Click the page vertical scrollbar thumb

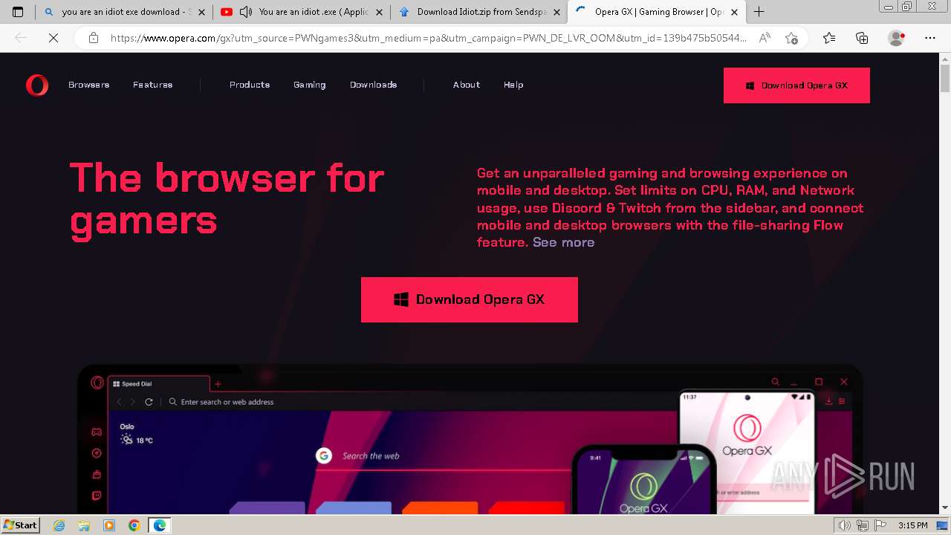945,77
